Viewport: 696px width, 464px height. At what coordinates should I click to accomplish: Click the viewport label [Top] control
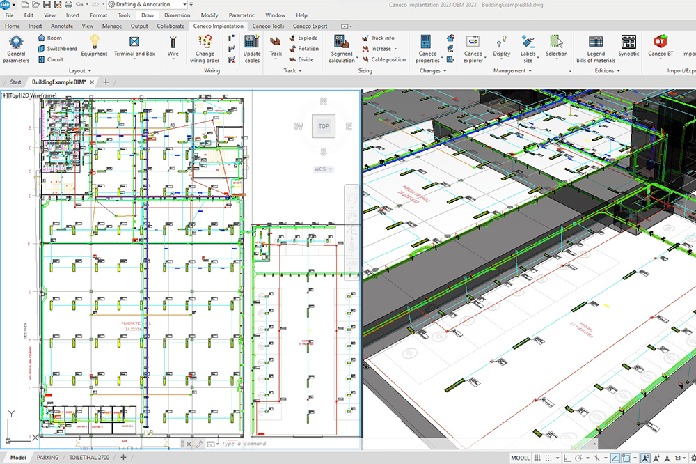15,95
